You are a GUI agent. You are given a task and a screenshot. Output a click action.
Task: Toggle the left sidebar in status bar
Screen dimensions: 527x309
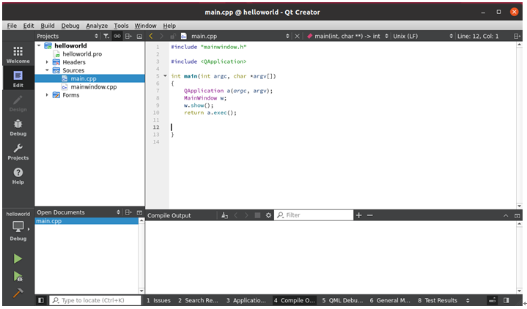41,300
